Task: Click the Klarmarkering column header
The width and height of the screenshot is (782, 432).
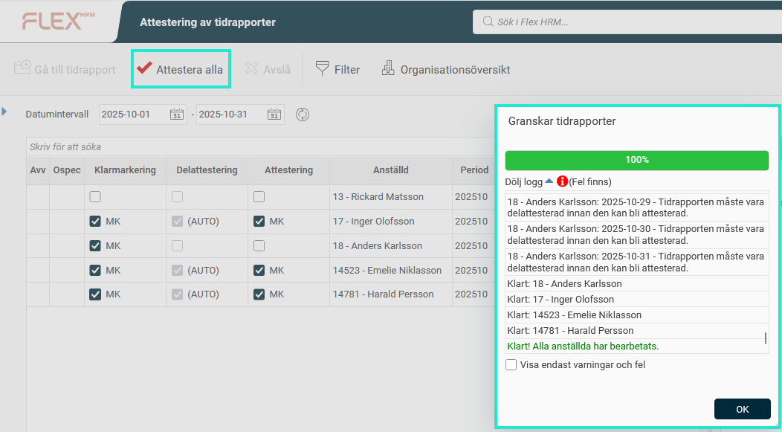Action: point(125,170)
